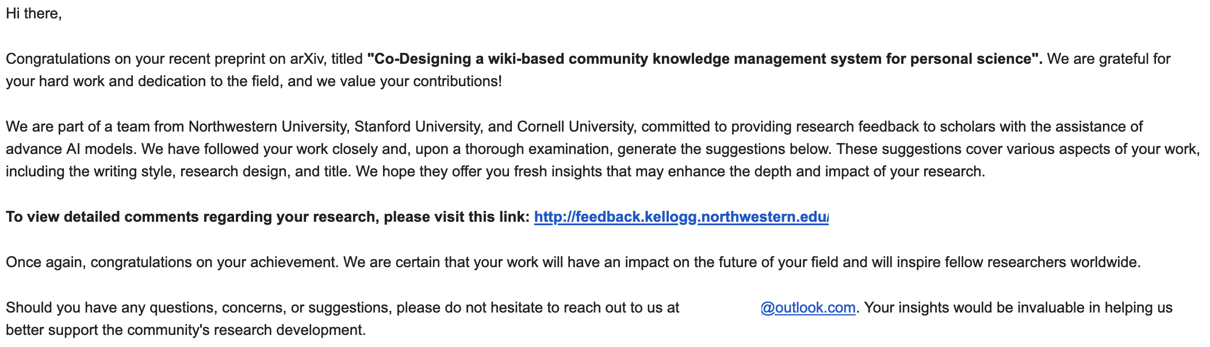Click the phrase 'advance AI models'
This screenshot has height=347, width=1210.
point(71,149)
